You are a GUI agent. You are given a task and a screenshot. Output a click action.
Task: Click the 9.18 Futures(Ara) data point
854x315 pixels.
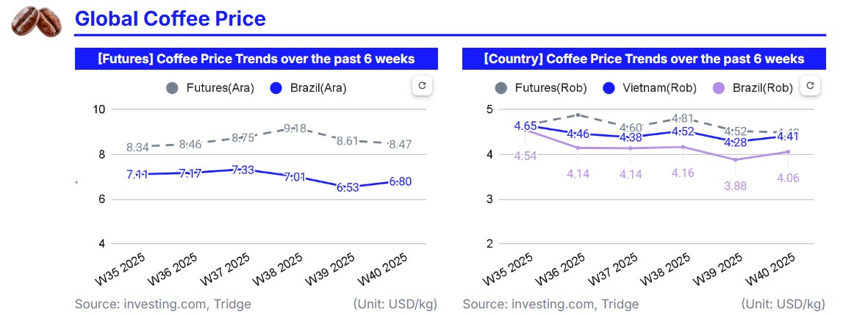295,128
